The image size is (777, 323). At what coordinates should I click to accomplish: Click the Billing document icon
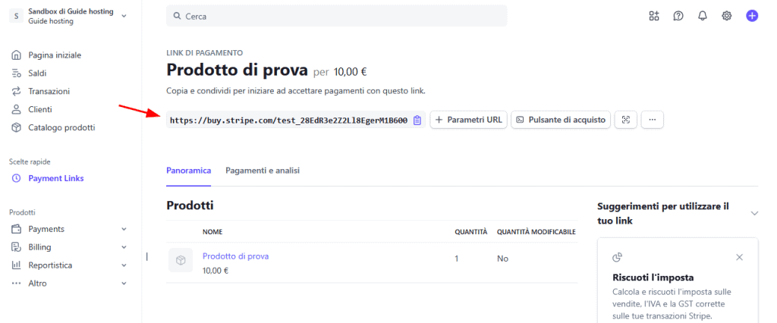(17, 247)
